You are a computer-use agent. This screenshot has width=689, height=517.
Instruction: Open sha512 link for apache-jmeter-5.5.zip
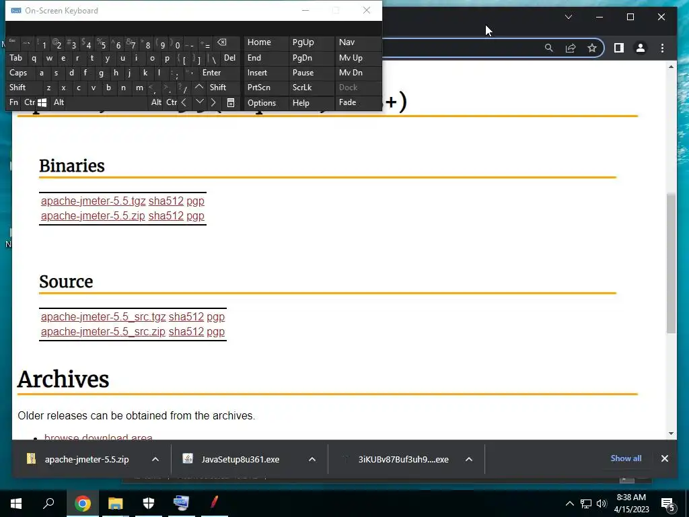[x=166, y=216]
